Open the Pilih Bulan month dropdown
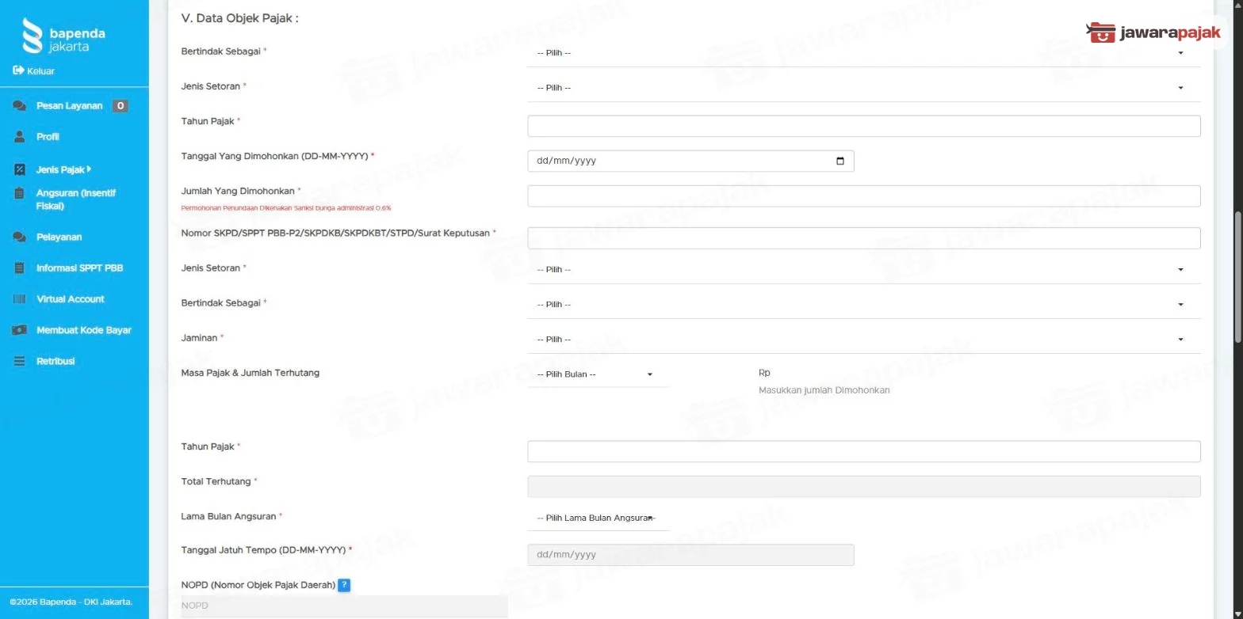 (598, 374)
